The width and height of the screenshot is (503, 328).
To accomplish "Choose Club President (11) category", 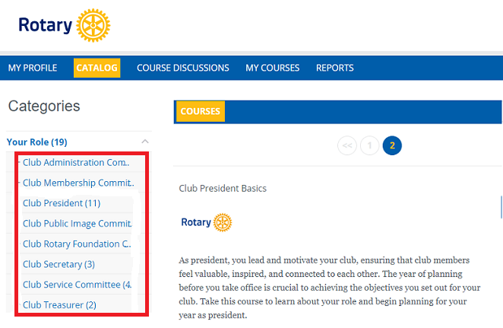I will click(62, 203).
